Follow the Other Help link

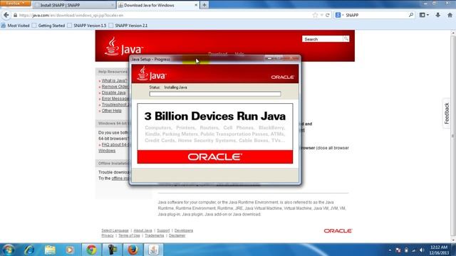click(x=111, y=111)
